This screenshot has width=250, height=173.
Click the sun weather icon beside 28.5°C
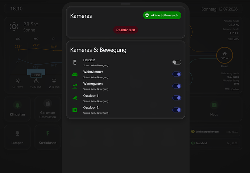pyautogui.click(x=14, y=26)
